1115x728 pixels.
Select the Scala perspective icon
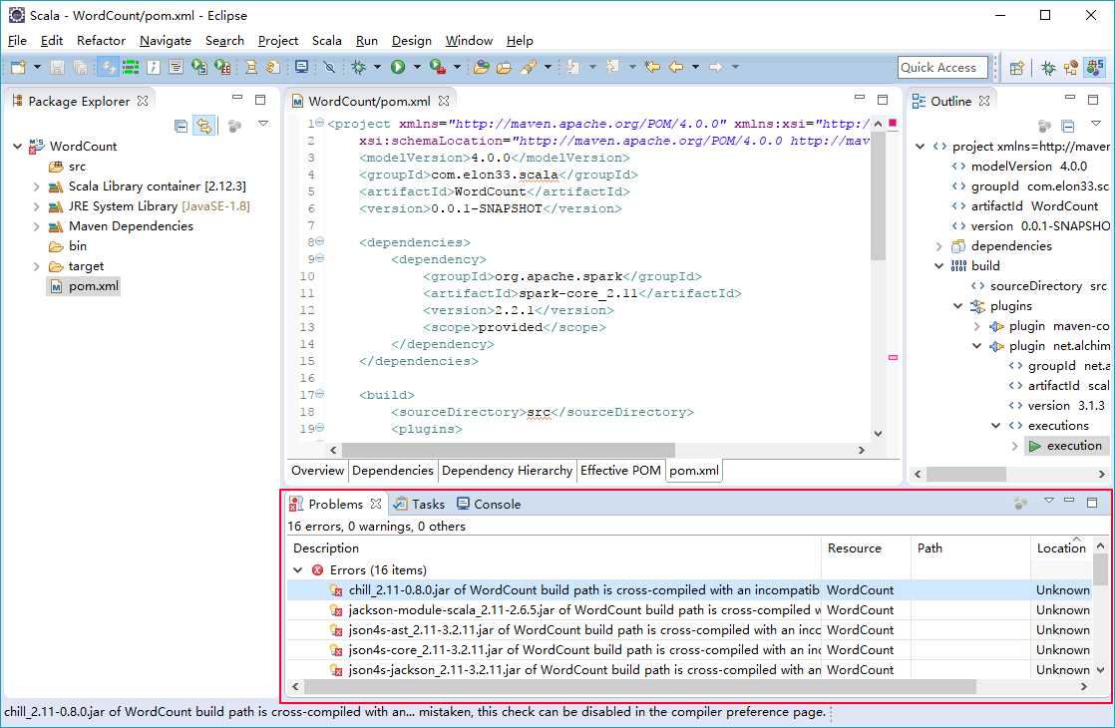(1095, 68)
